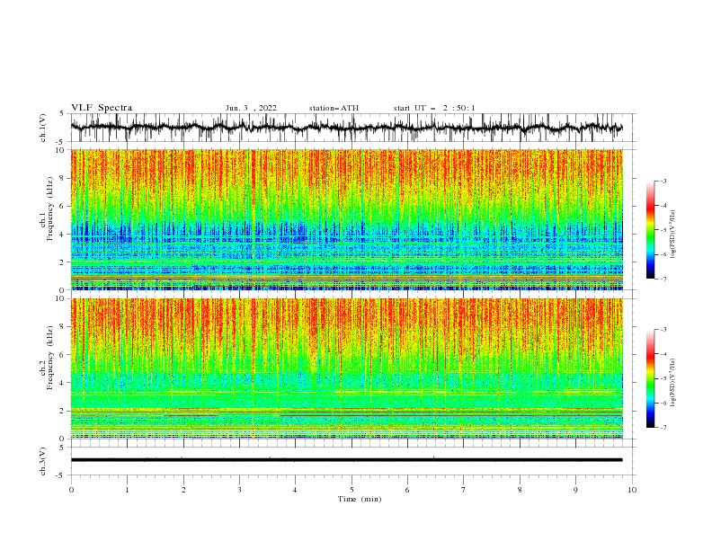Click the "-7" tick on ch.2 colorbar
This screenshot has height=550, width=712.
(x=663, y=428)
